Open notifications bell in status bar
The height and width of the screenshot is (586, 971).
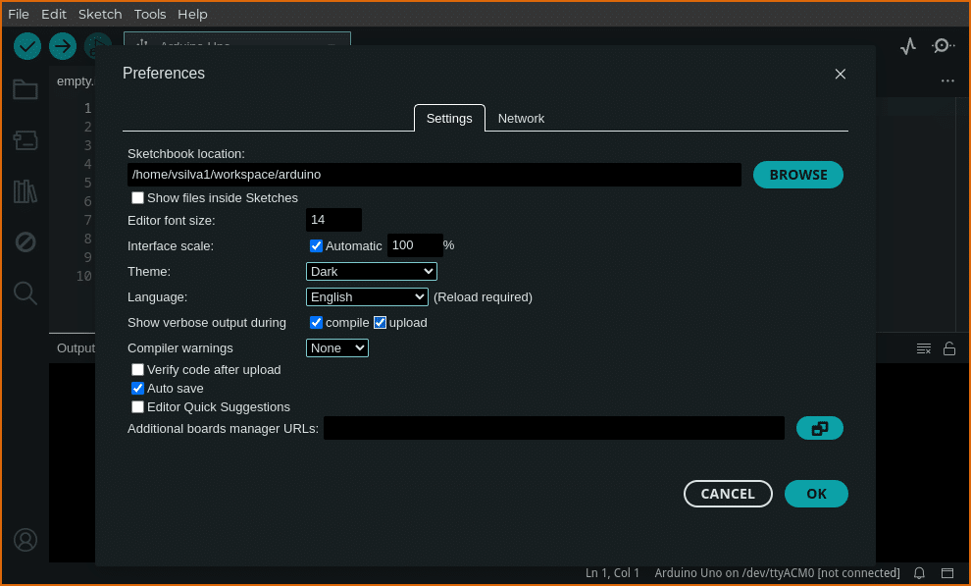tap(919, 573)
